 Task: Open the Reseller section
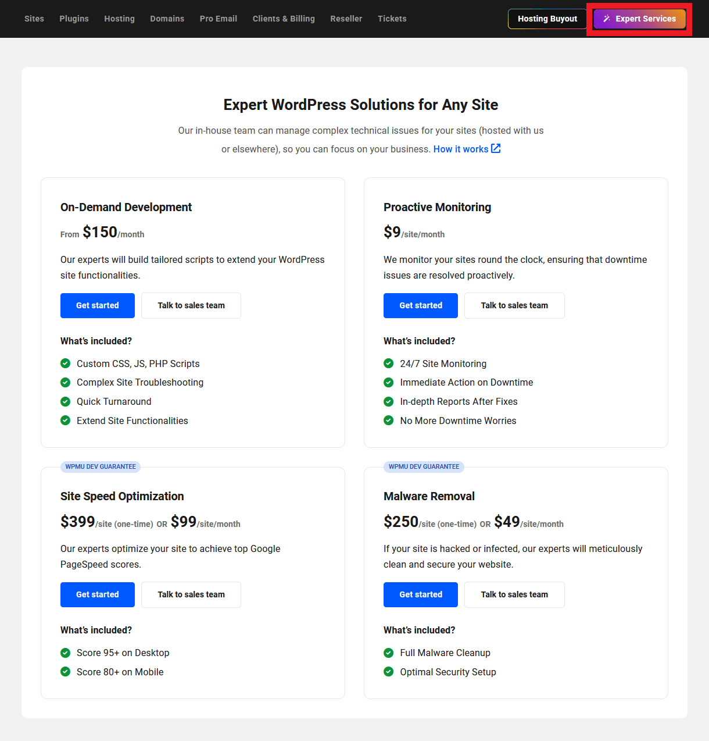tap(346, 19)
